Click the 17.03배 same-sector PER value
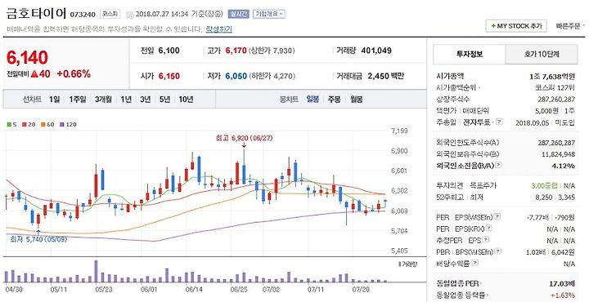 point(561,284)
